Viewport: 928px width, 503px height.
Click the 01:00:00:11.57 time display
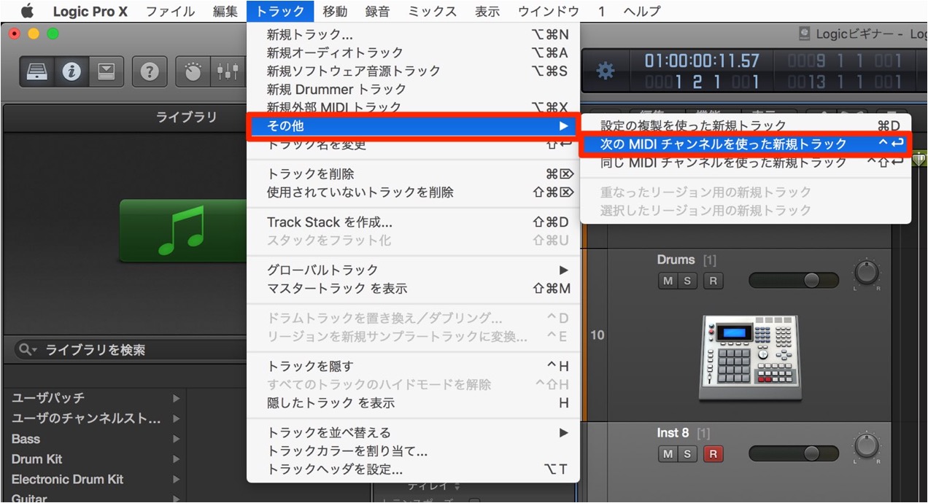pyautogui.click(x=702, y=61)
